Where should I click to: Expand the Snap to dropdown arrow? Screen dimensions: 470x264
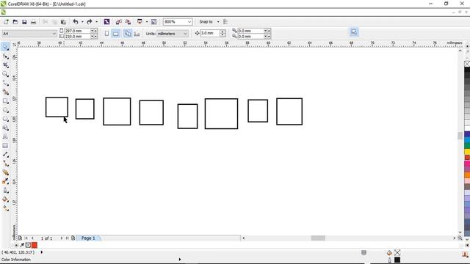(218, 22)
